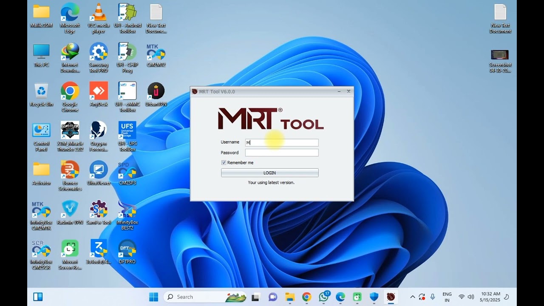
Task: Select the MRT Tool taskbar icon
Action: coord(391,297)
